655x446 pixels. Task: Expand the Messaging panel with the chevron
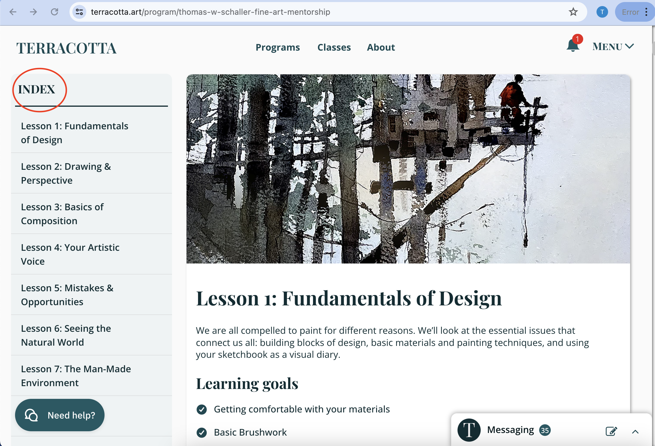[x=635, y=432]
